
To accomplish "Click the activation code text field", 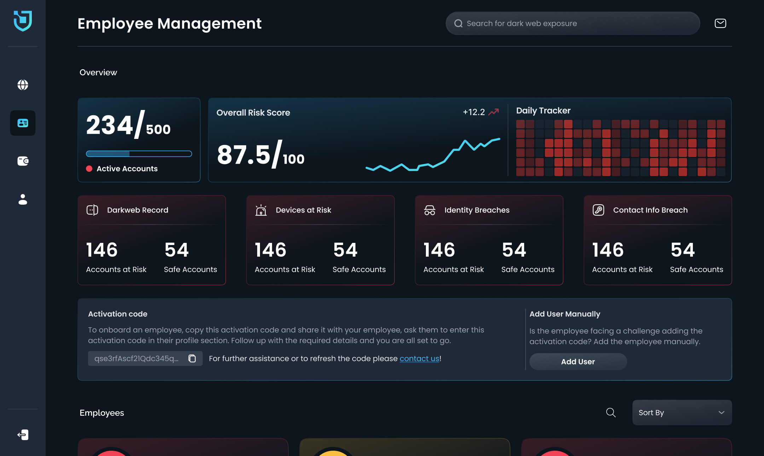I will click(x=145, y=358).
